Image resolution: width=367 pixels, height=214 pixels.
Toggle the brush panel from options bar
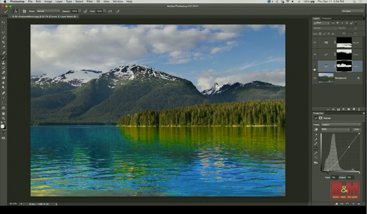(24, 11)
